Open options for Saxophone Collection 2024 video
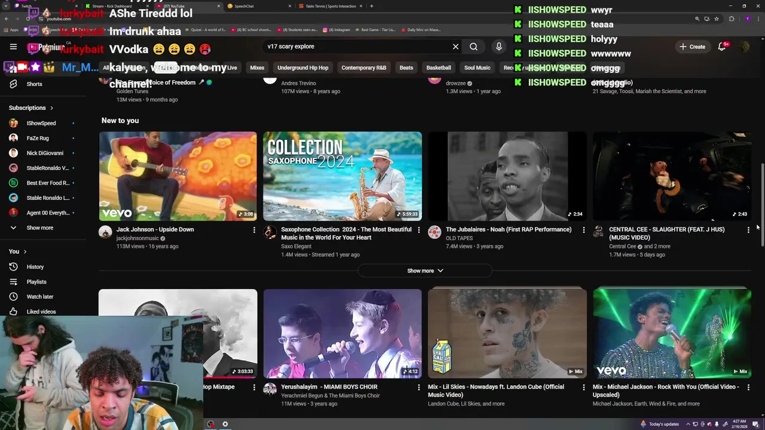This screenshot has height=430, width=765. click(x=419, y=230)
